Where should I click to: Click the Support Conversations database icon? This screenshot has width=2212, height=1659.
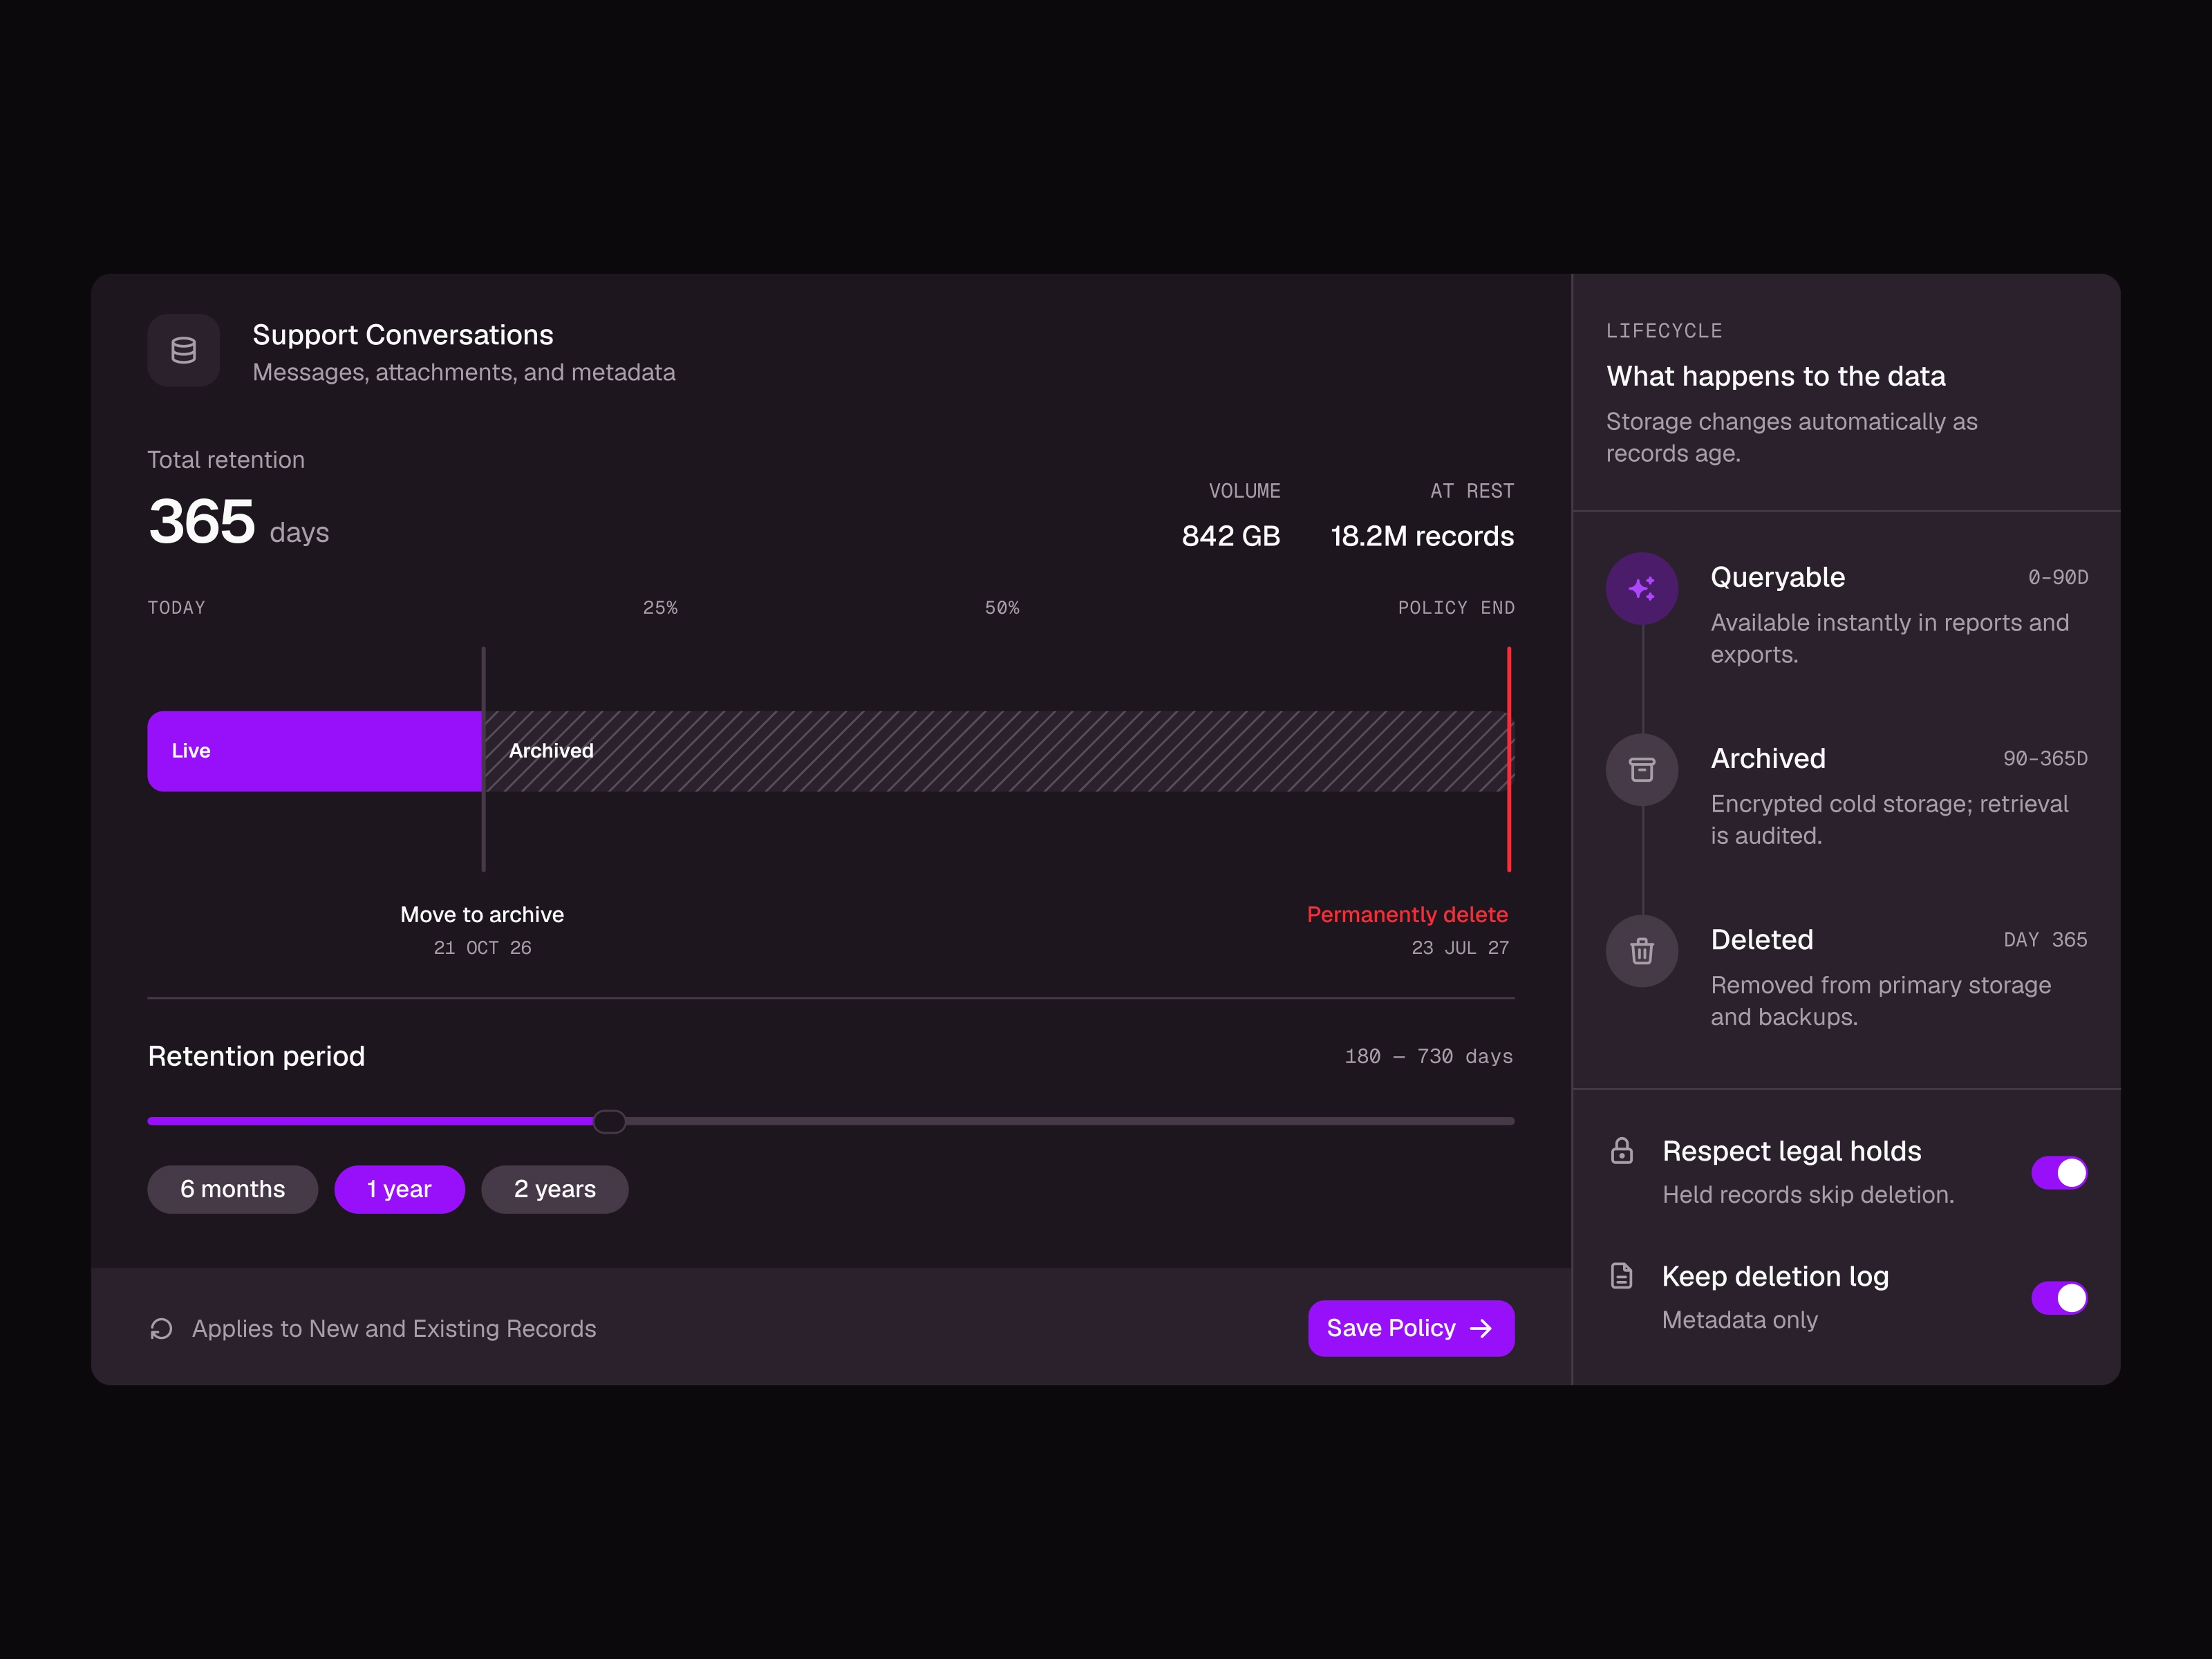(x=183, y=350)
